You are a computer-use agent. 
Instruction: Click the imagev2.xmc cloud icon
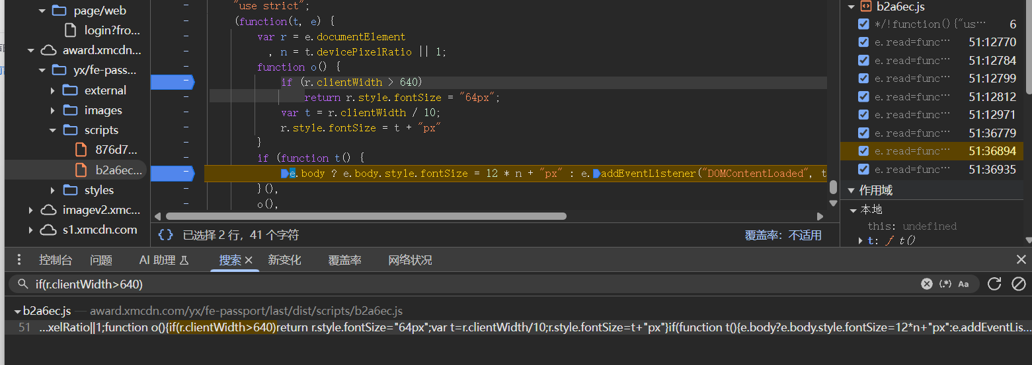(x=48, y=210)
